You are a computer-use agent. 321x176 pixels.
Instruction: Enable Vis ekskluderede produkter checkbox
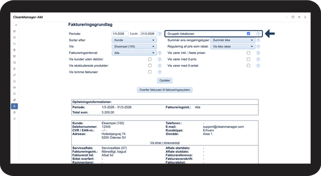click(150, 66)
